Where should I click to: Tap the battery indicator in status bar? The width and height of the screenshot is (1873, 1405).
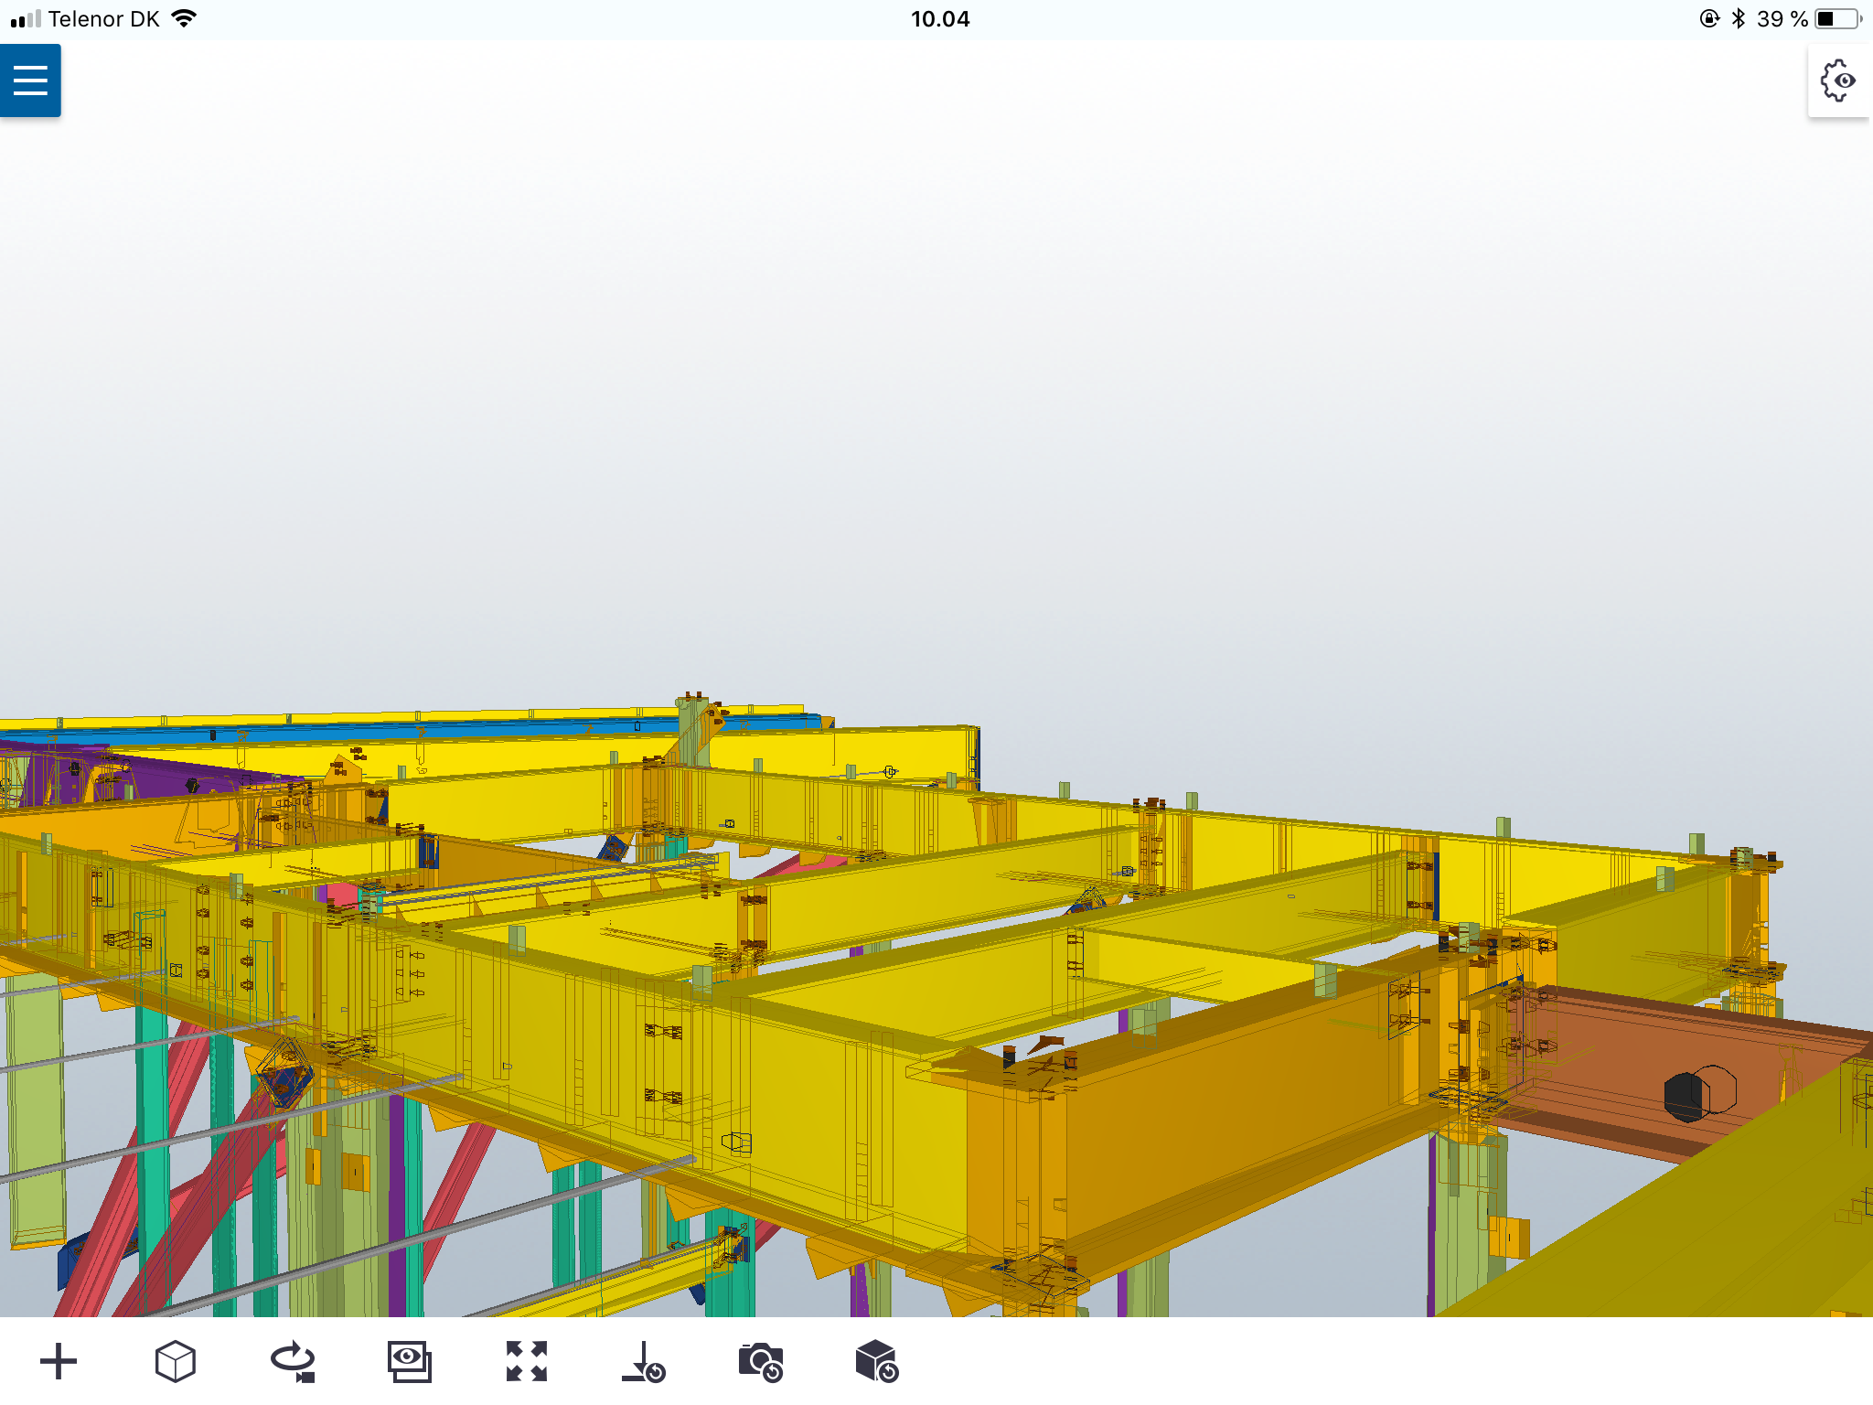1838,17
